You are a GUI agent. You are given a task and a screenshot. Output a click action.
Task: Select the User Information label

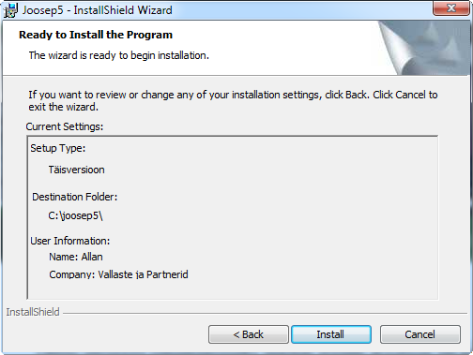[70, 241]
